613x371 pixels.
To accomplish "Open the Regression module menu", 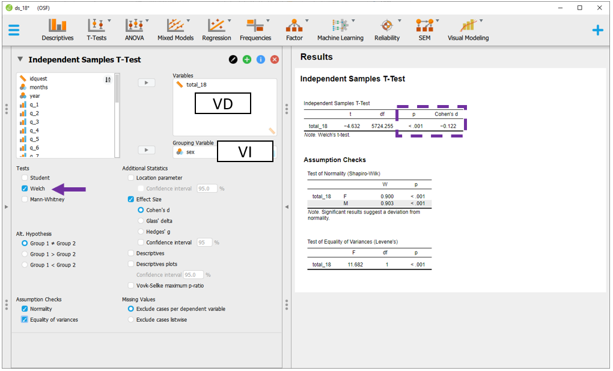I will pyautogui.click(x=216, y=29).
